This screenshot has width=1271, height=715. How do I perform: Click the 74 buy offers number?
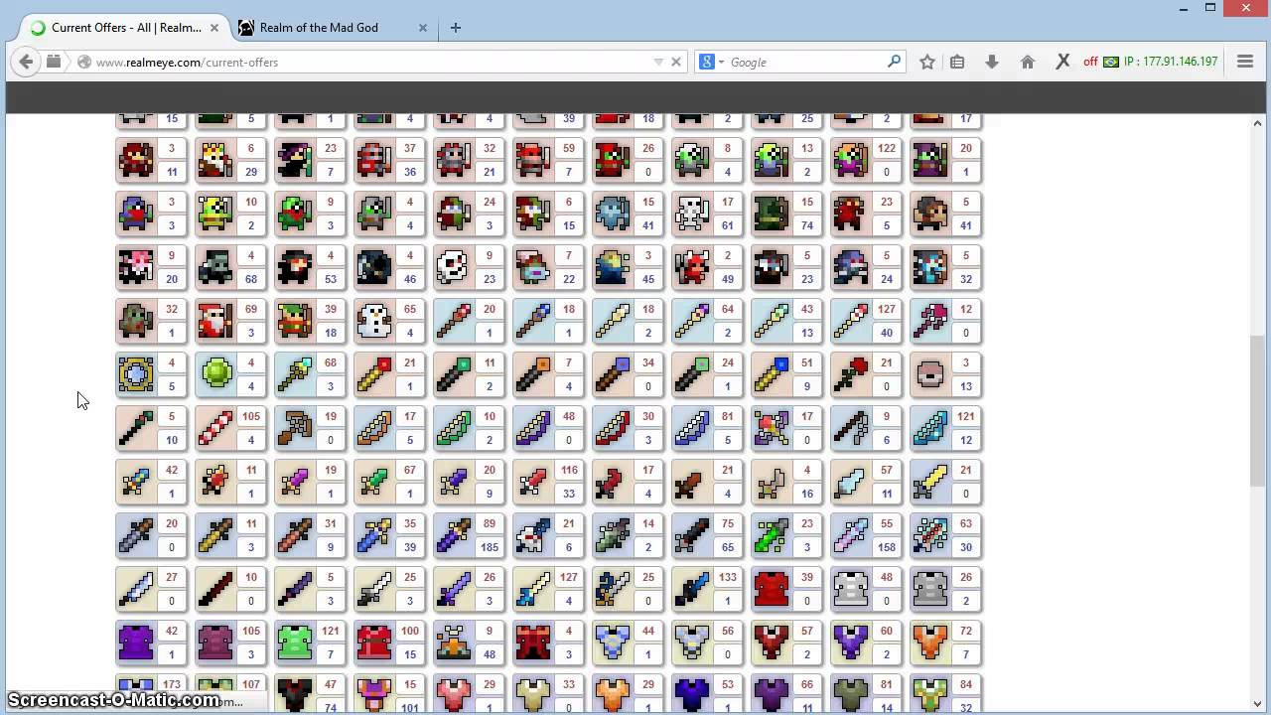pos(807,225)
